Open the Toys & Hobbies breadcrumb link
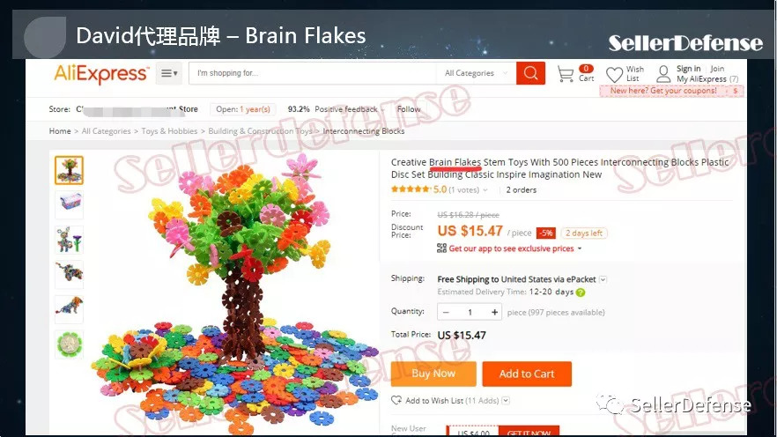This screenshot has height=437, width=777. tap(169, 130)
